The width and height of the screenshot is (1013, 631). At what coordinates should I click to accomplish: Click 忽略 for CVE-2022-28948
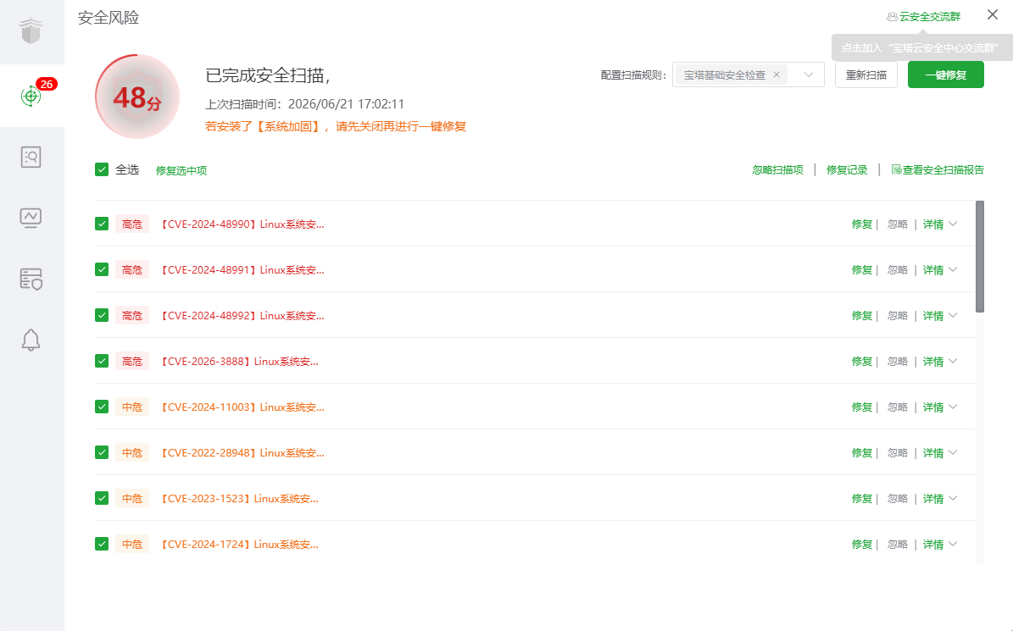coord(898,453)
